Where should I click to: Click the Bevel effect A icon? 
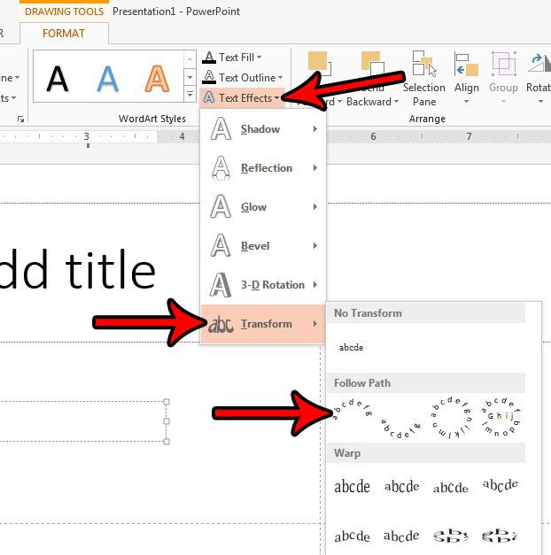221,246
